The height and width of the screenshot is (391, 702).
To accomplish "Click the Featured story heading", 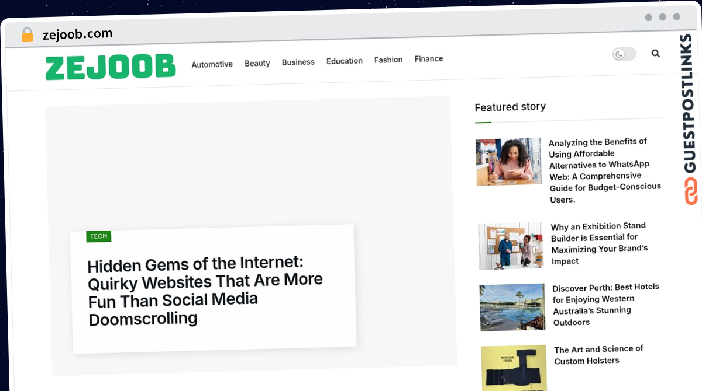I will point(510,107).
